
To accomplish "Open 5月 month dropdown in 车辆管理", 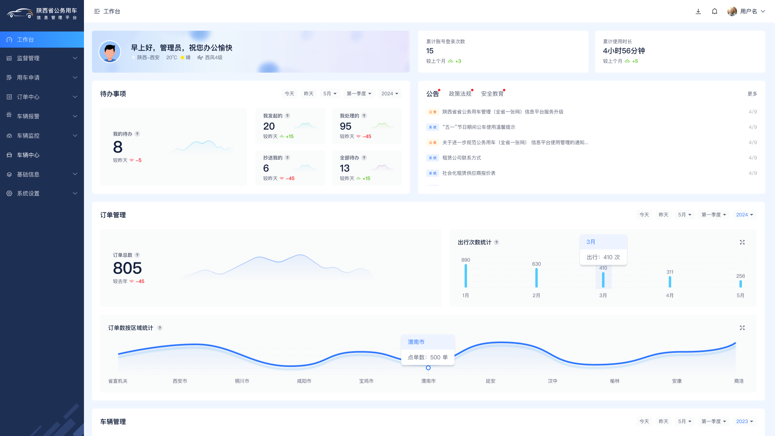I will click(x=685, y=421).
